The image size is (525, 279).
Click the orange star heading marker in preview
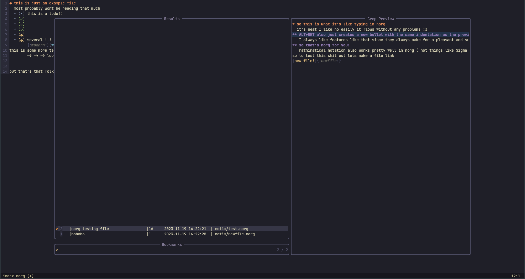point(293,24)
